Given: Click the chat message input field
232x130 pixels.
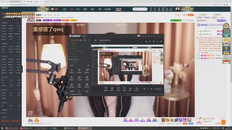Looking at the screenshot, I should [212, 122].
